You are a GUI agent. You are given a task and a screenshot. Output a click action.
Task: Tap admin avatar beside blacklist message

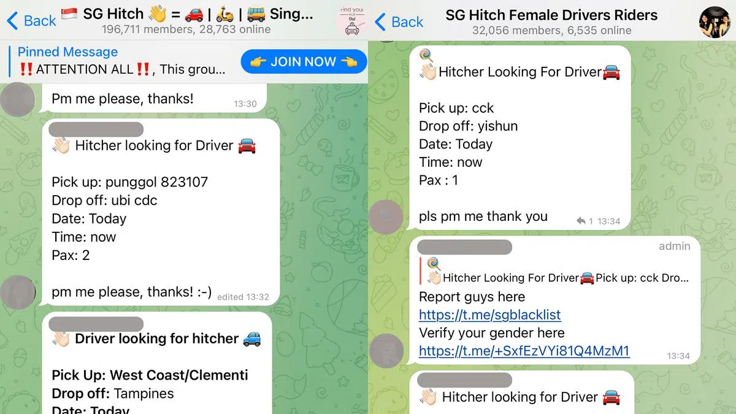pyautogui.click(x=386, y=350)
